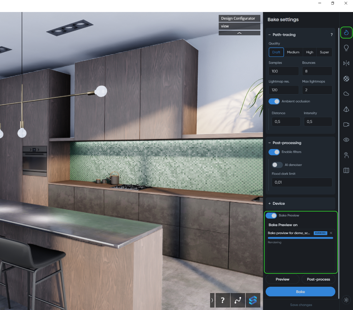Open the checkered materials sphere icon

pyautogui.click(x=346, y=79)
